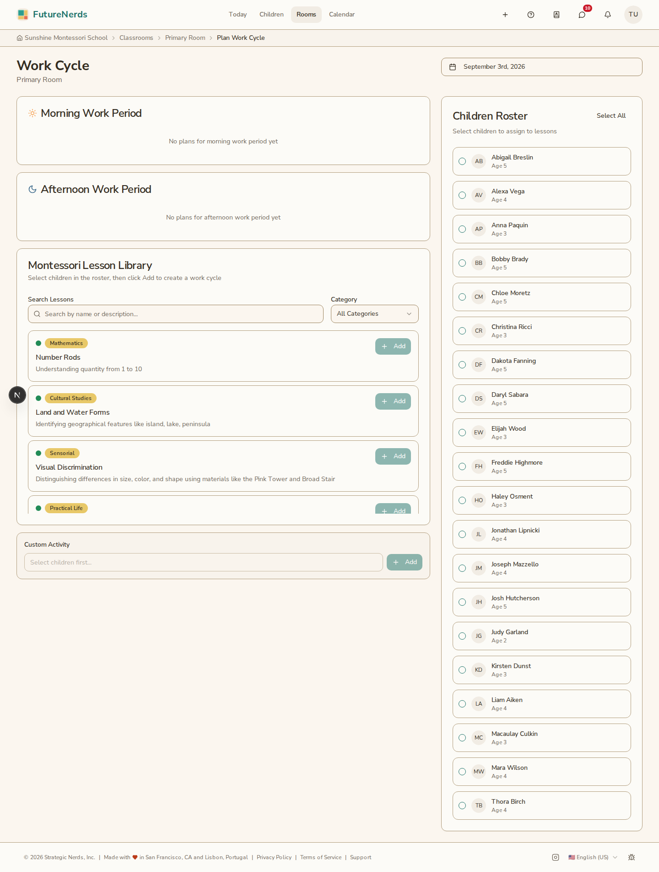Click the round N badge
659x872 pixels.
click(x=17, y=395)
